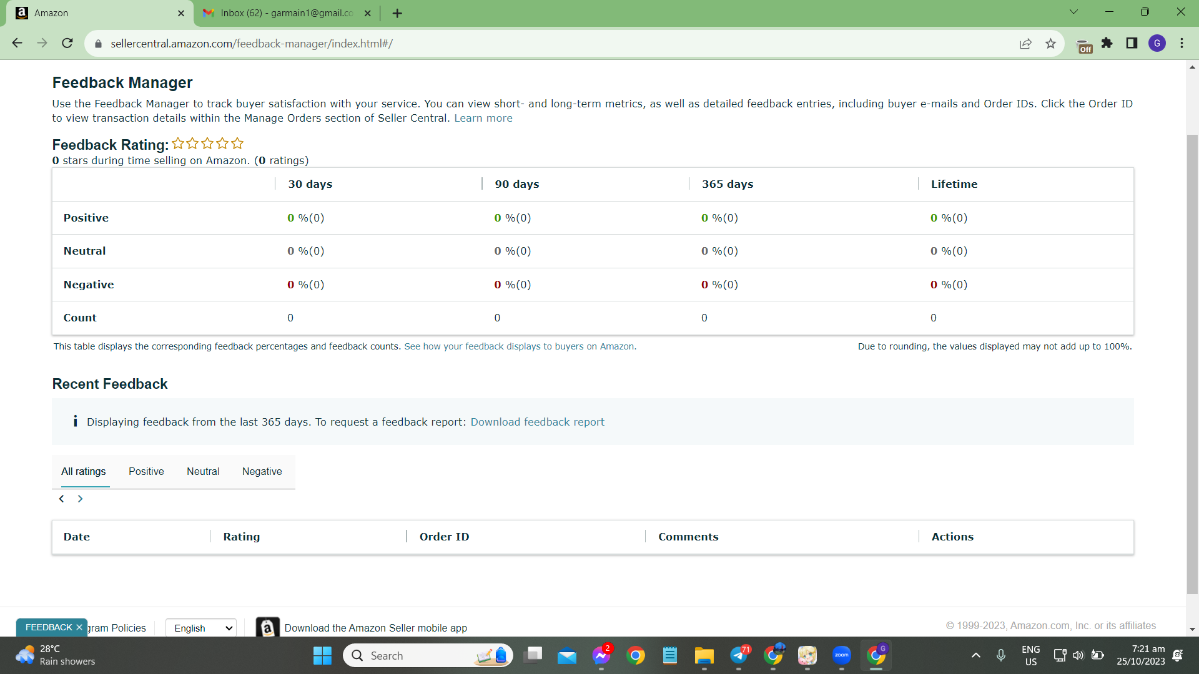The width and height of the screenshot is (1199, 674).
Task: Select the Amazon browser tab
Action: click(100, 13)
